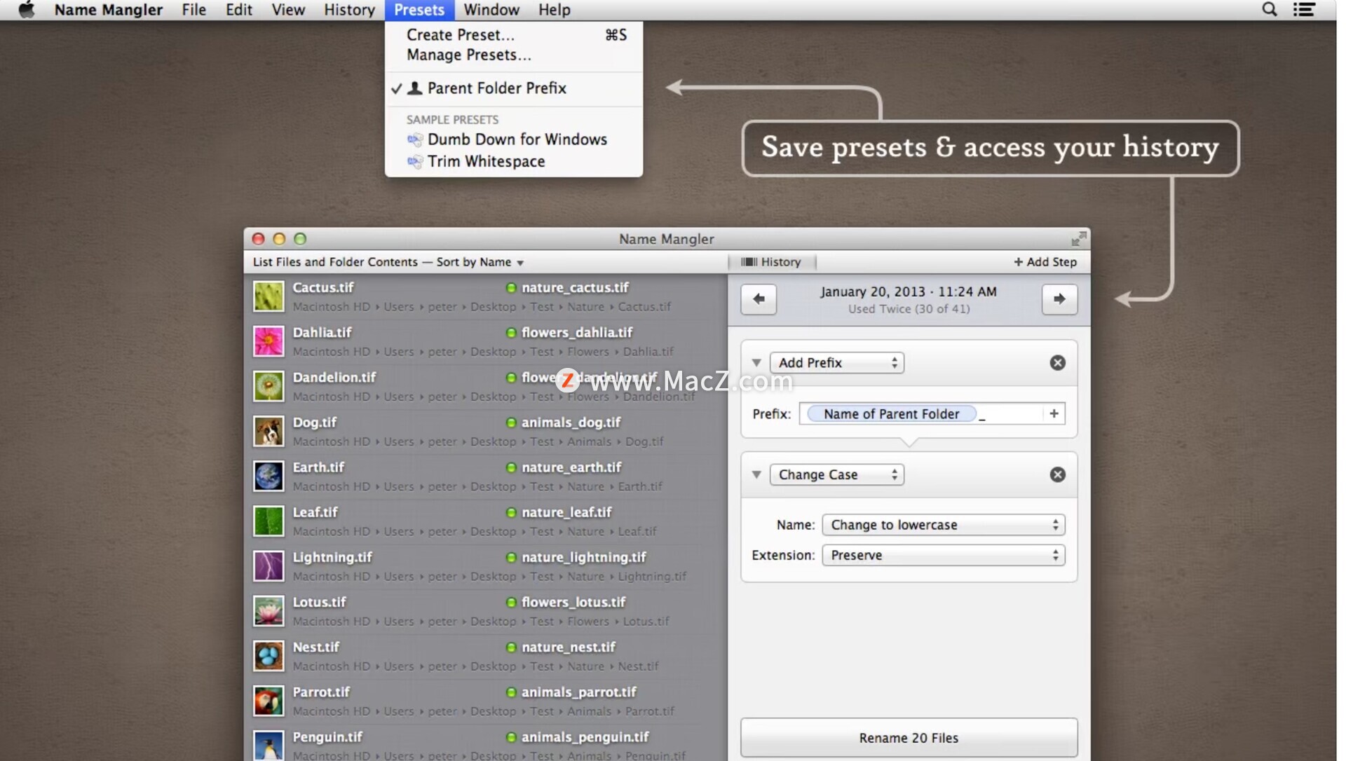
Task: Open the Sort by Name dropdown
Action: [x=480, y=262]
